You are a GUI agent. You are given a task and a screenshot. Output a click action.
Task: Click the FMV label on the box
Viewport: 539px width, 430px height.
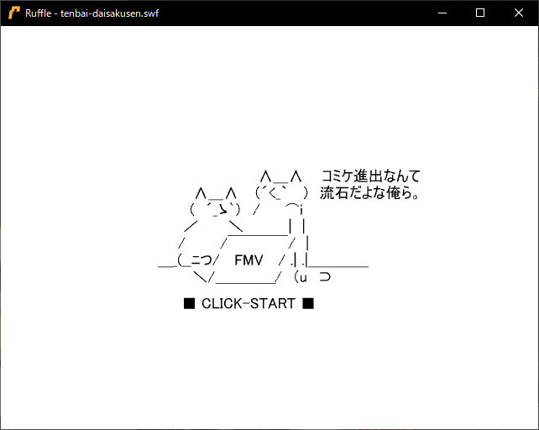coord(249,260)
